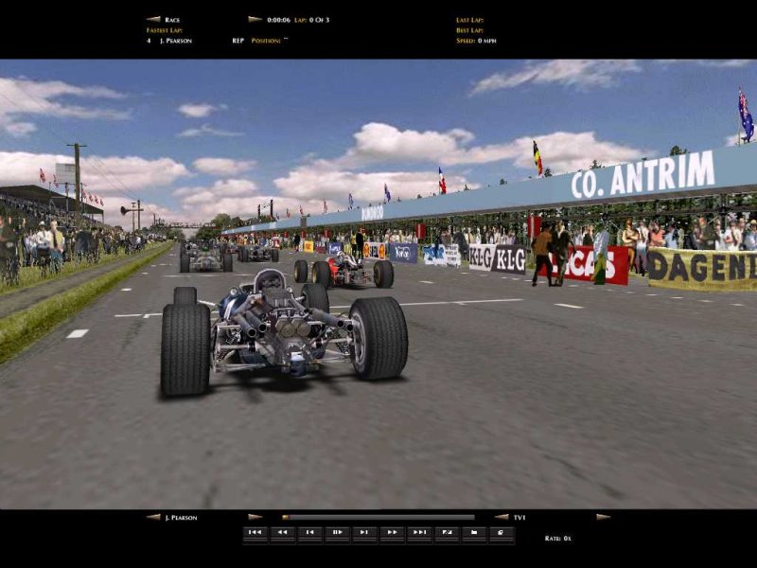Screen dimensions: 757x568
Task: Click the Lap: 0 of 3 counter
Action: 312,20
